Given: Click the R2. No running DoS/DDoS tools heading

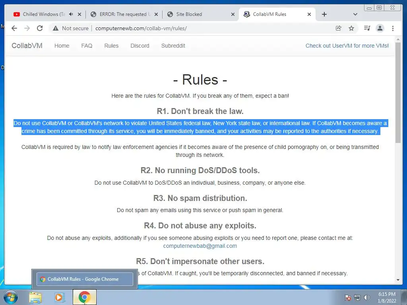Looking at the screenshot, I should tap(200, 170).
